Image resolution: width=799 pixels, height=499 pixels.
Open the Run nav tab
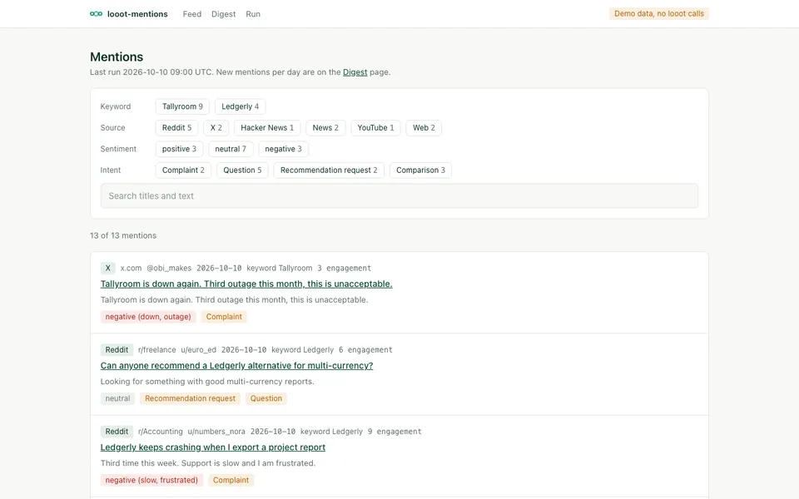tap(253, 14)
